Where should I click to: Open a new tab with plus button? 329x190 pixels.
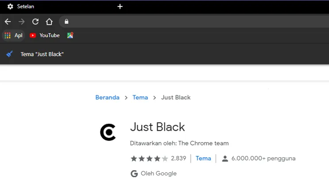point(120,7)
